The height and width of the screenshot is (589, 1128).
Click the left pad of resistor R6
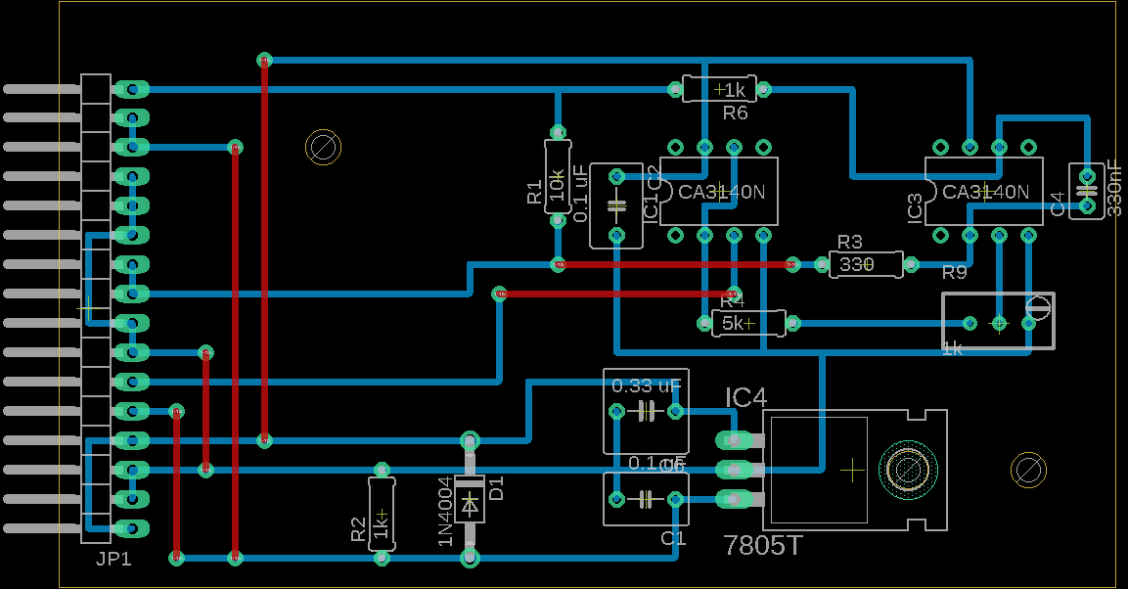[675, 89]
